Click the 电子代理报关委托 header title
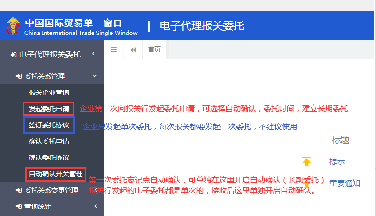 pos(202,26)
